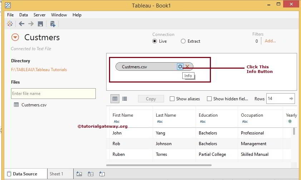Click the Add new data source icon

[53, 24]
